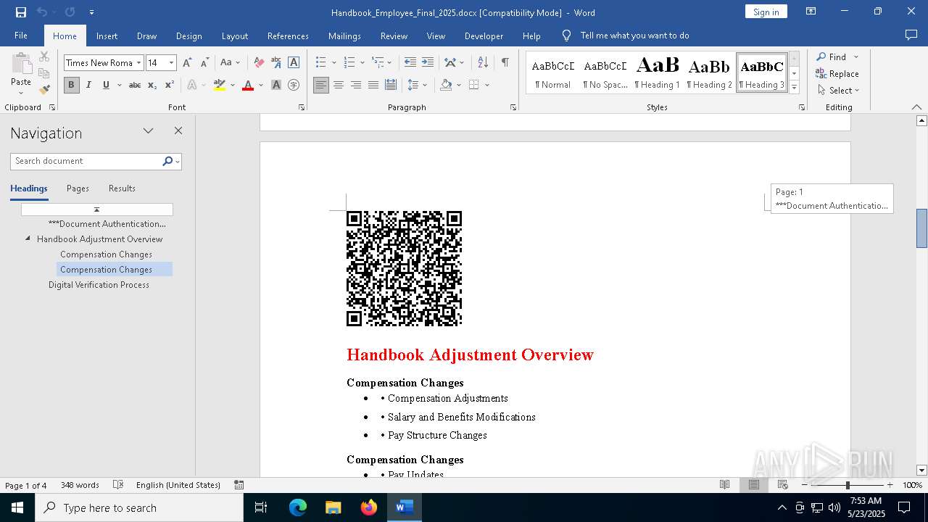
Task: Open the font name dropdown
Action: click(138, 63)
